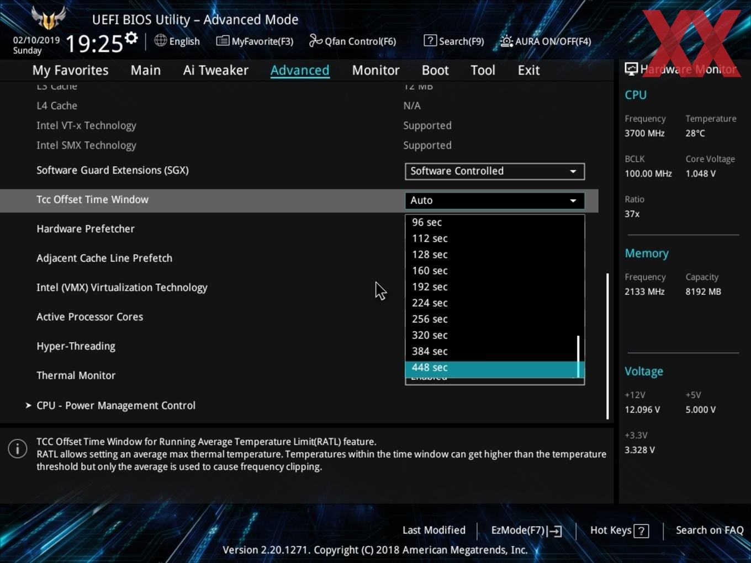Click the info icon beside help text

click(18, 448)
